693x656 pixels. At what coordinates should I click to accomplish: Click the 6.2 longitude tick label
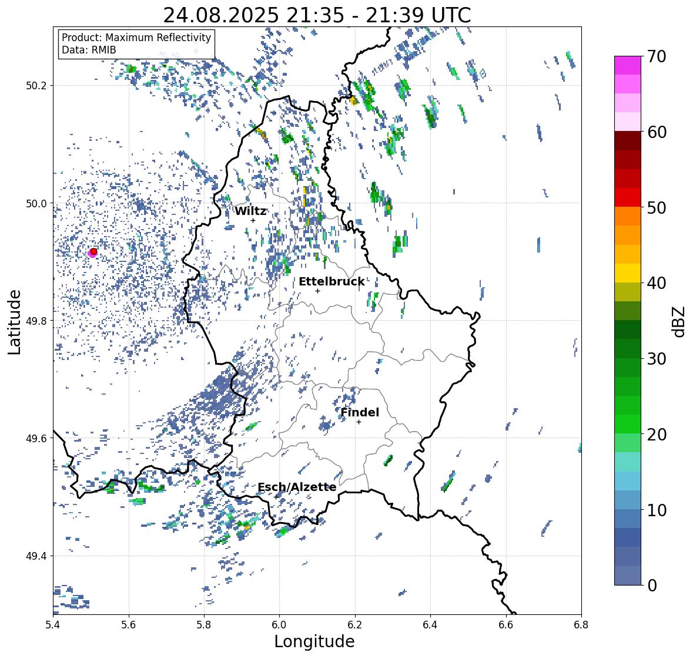click(x=355, y=624)
